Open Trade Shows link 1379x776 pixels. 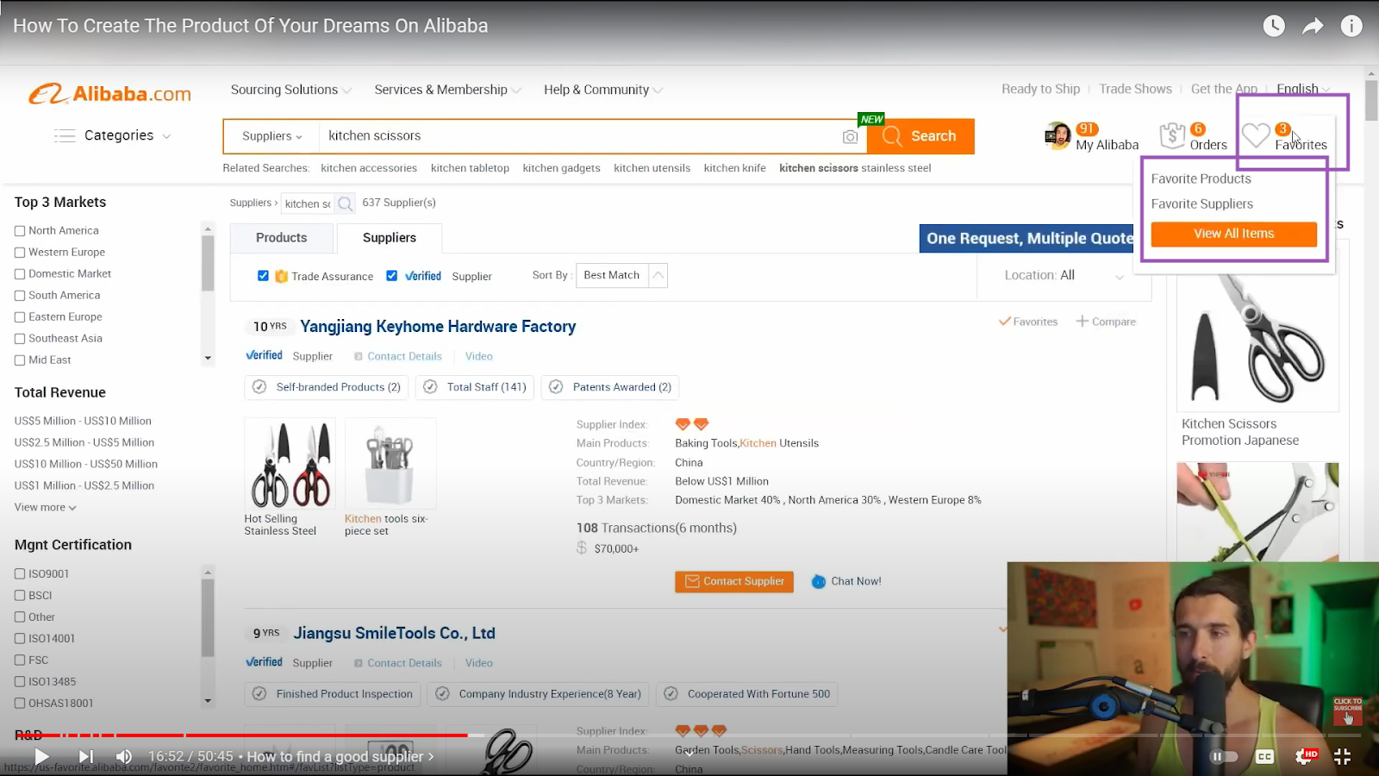pos(1135,89)
